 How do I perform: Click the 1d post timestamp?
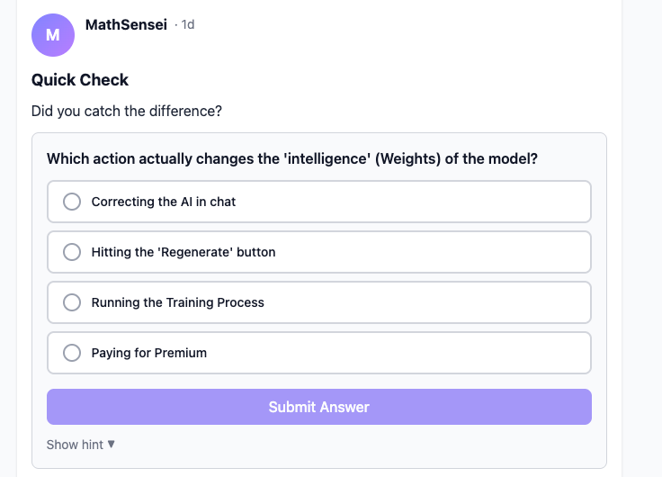pyautogui.click(x=188, y=25)
